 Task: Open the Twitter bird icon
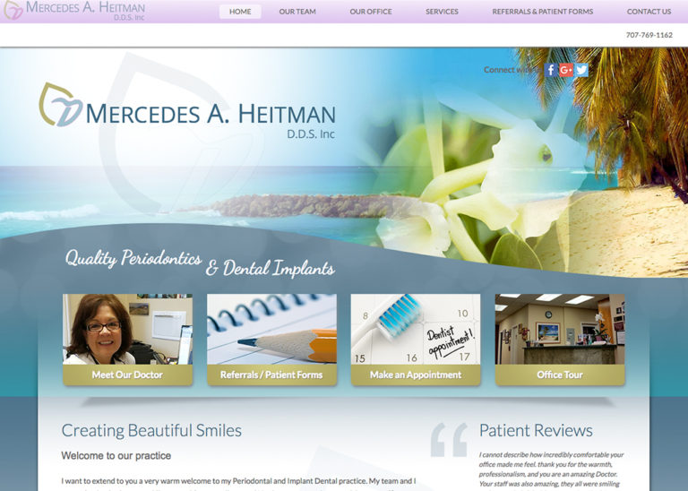click(581, 70)
